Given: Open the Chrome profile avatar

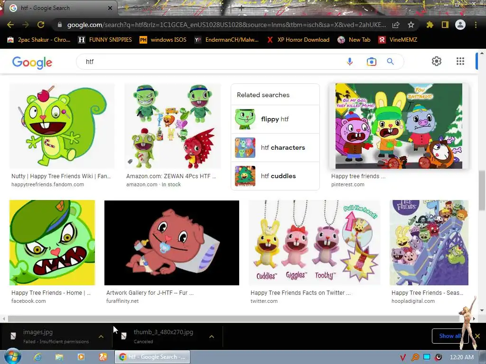Looking at the screenshot, I should (460, 25).
